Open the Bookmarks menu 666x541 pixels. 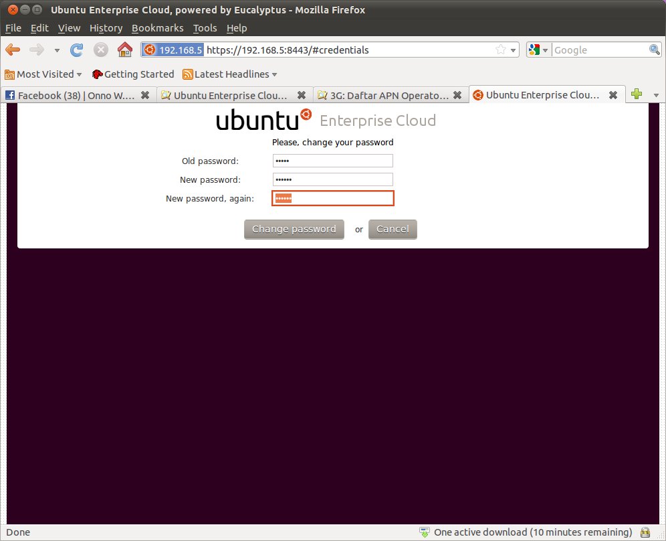pyautogui.click(x=157, y=28)
